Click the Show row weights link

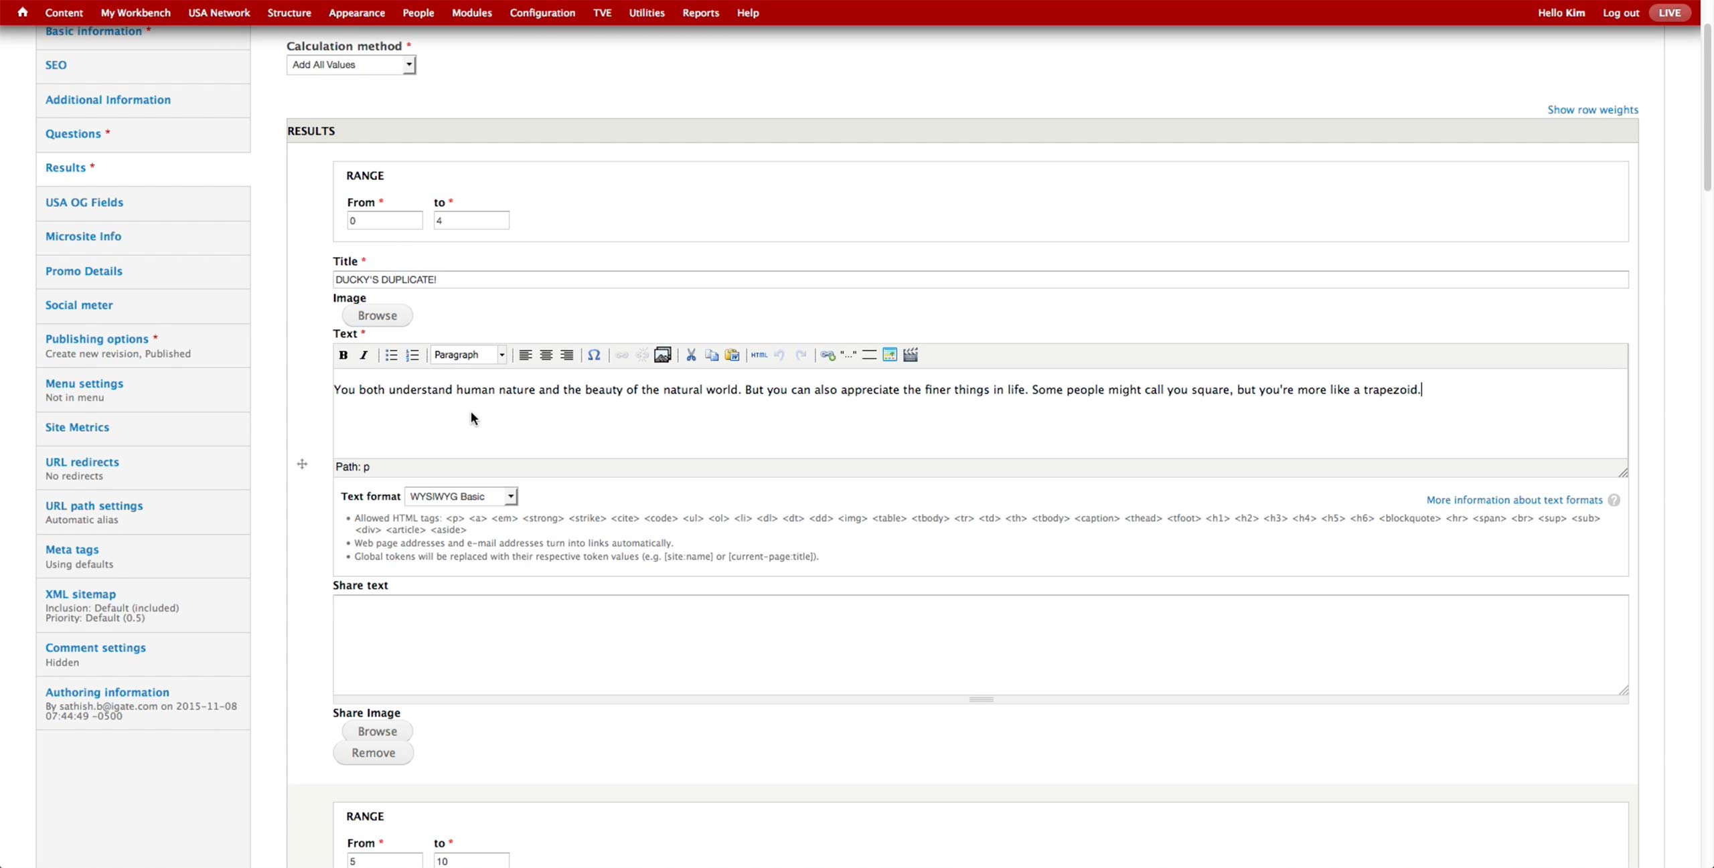(1592, 110)
